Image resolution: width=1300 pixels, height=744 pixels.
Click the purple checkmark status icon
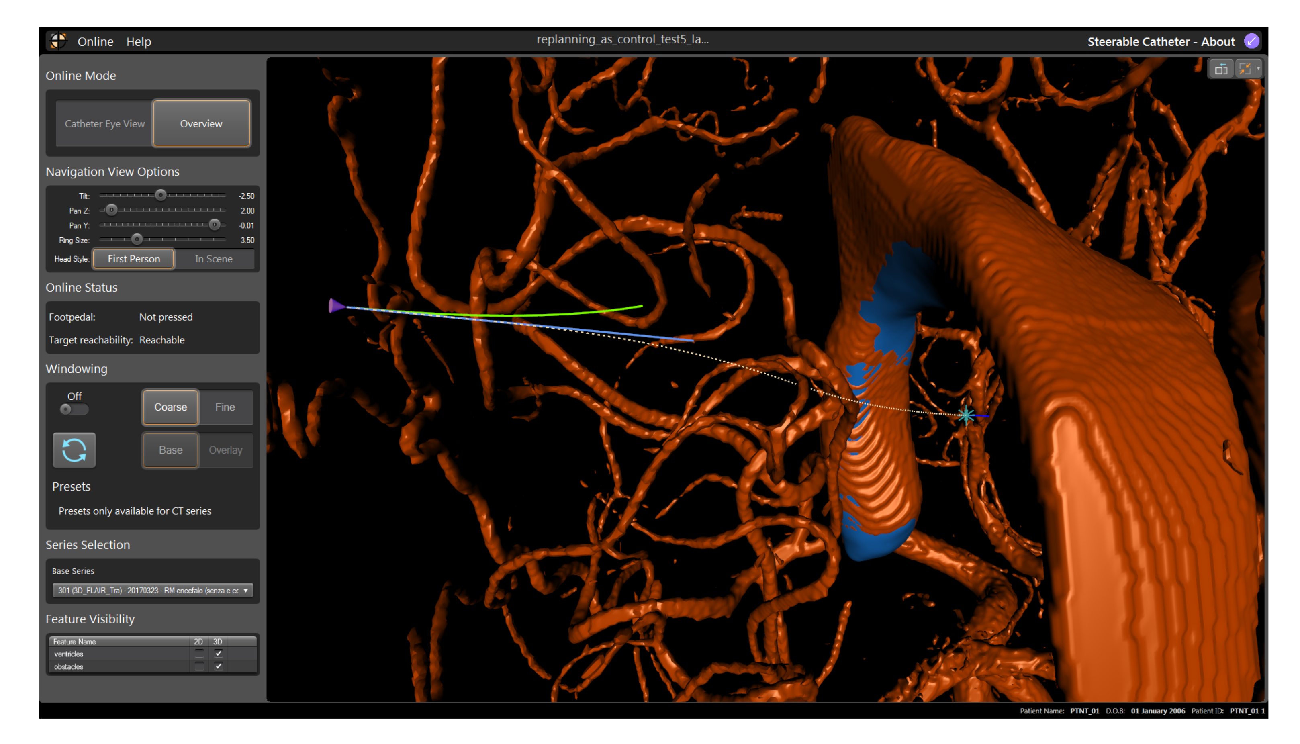click(1251, 41)
